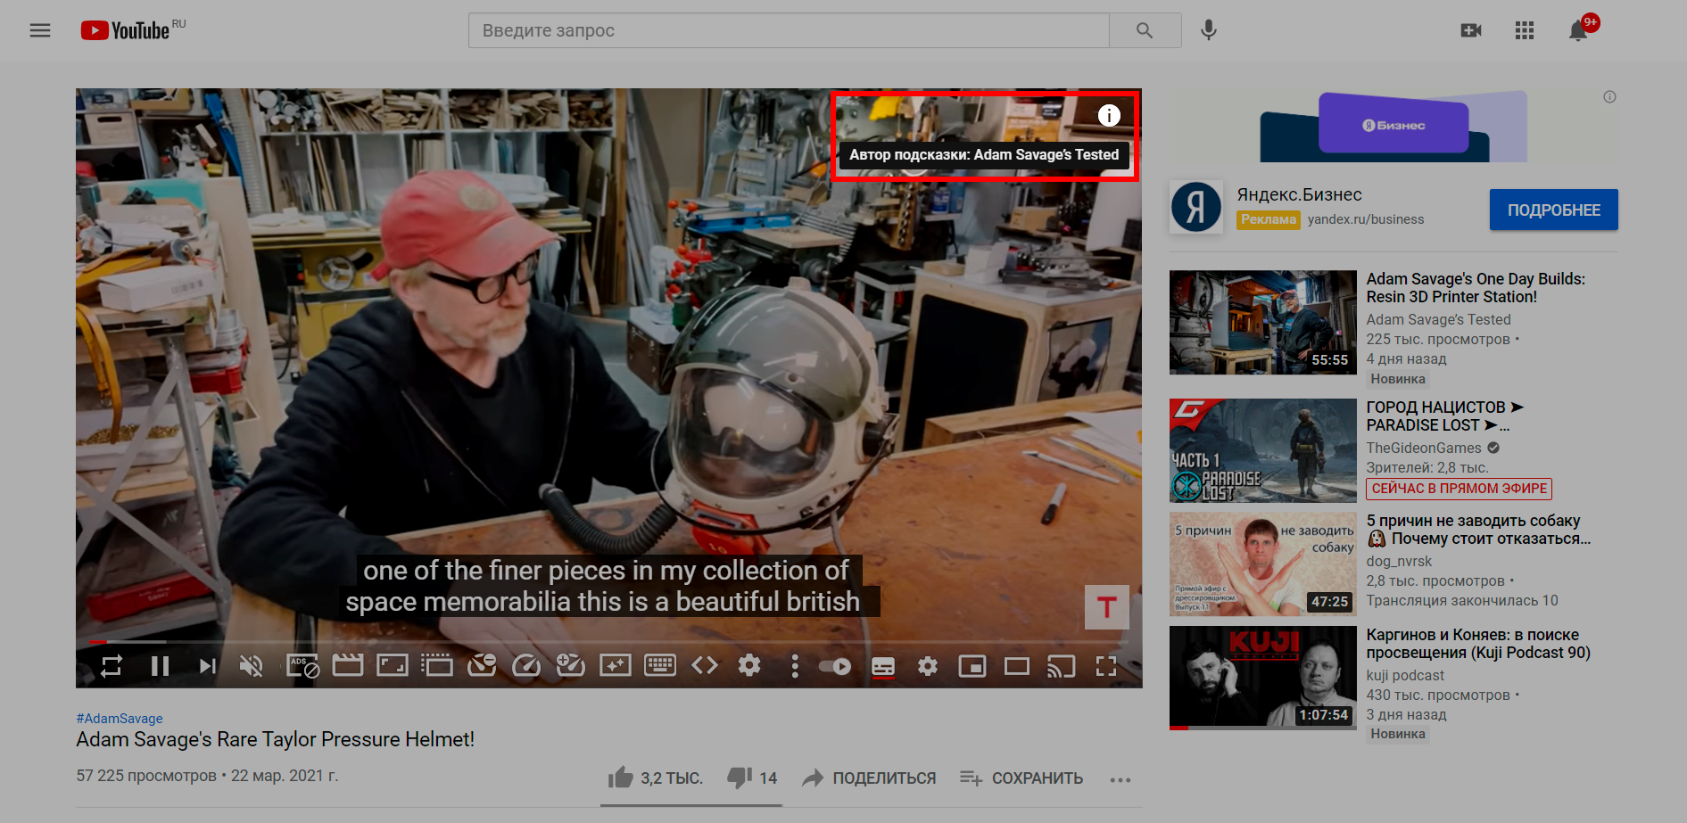Screen dimensions: 1687x823
Task: Open the video filters sparkle icon
Action: [x=616, y=665]
